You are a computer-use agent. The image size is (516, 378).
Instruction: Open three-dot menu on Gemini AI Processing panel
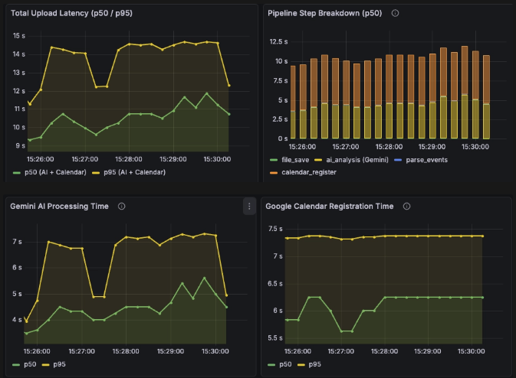pos(248,206)
